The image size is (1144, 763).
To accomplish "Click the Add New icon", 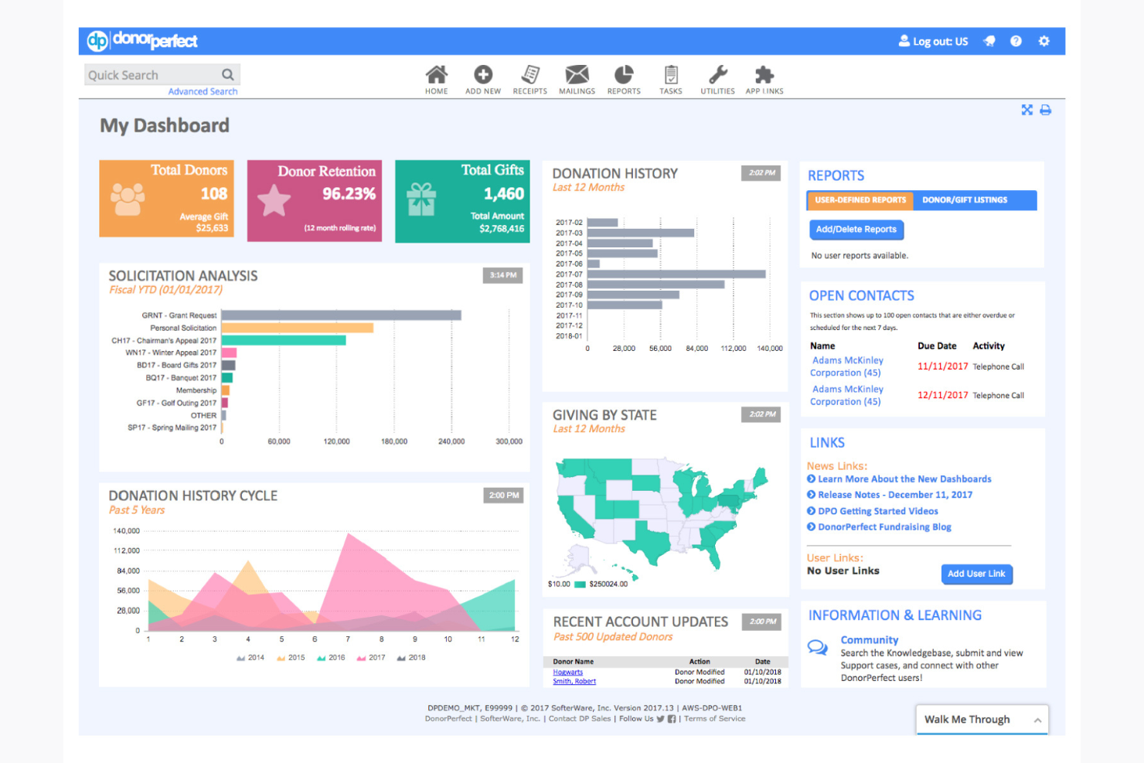I will click(482, 77).
